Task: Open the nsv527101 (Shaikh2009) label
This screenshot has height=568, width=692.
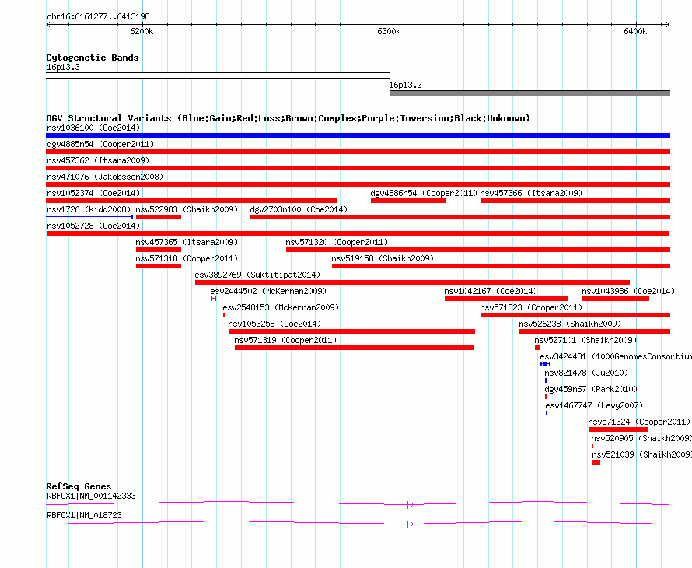Action: pyautogui.click(x=585, y=340)
